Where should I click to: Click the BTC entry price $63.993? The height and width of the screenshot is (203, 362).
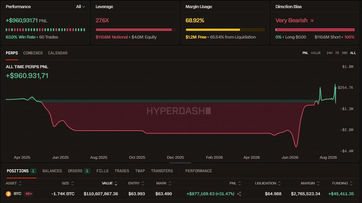(x=137, y=194)
